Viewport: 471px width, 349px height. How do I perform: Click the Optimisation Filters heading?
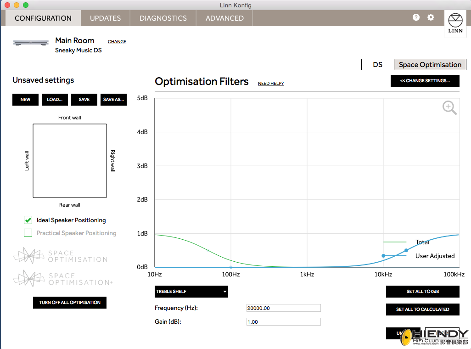pos(202,81)
